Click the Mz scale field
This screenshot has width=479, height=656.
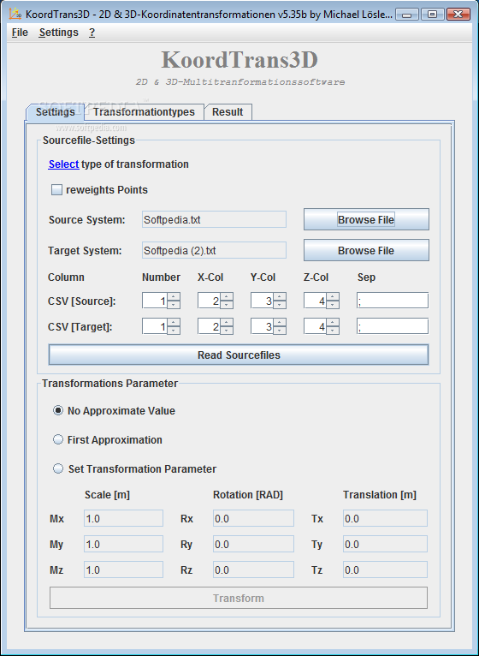[123, 570]
